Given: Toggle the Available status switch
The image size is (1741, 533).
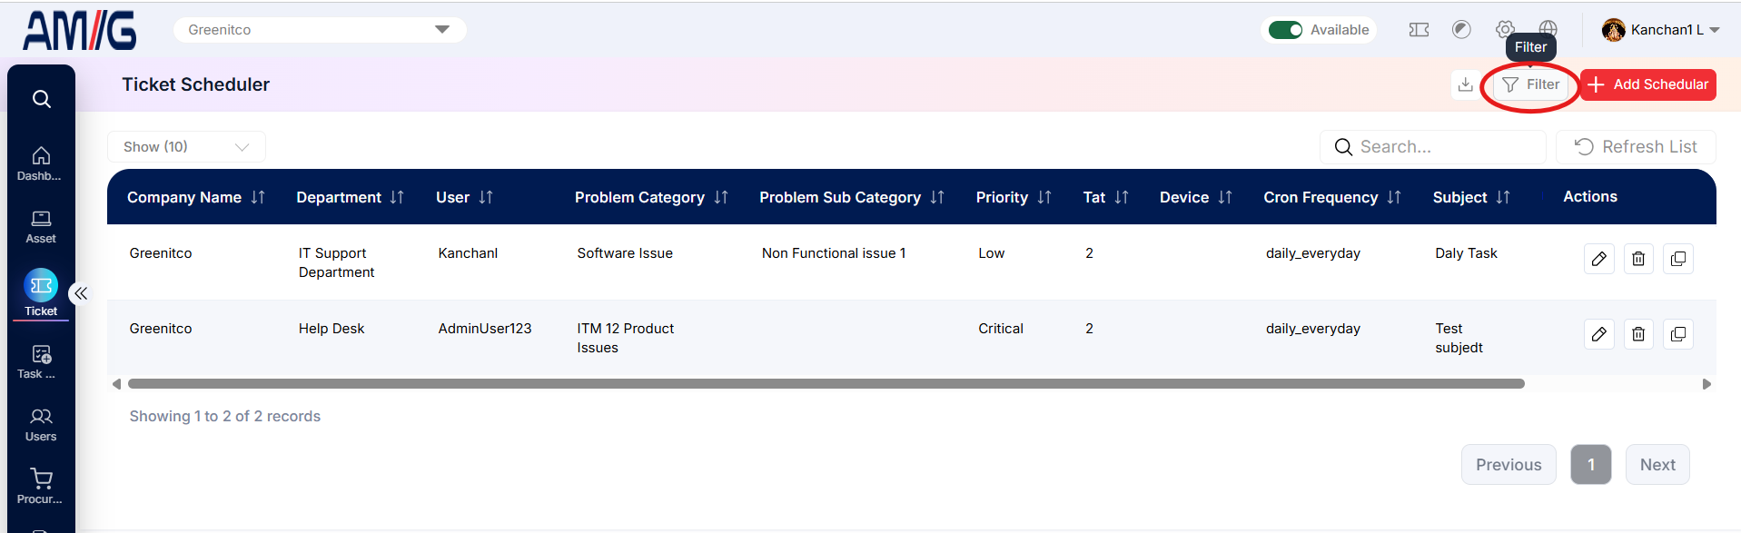Looking at the screenshot, I should point(1285,30).
